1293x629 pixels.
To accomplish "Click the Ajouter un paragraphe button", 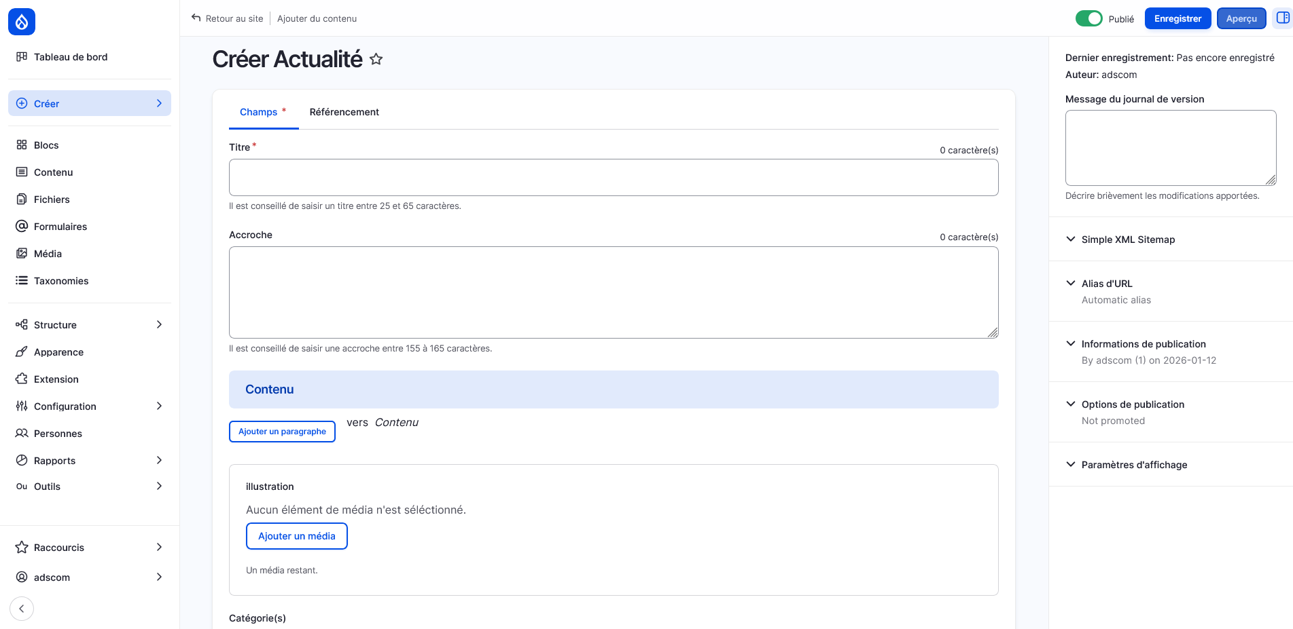I will coord(282,431).
